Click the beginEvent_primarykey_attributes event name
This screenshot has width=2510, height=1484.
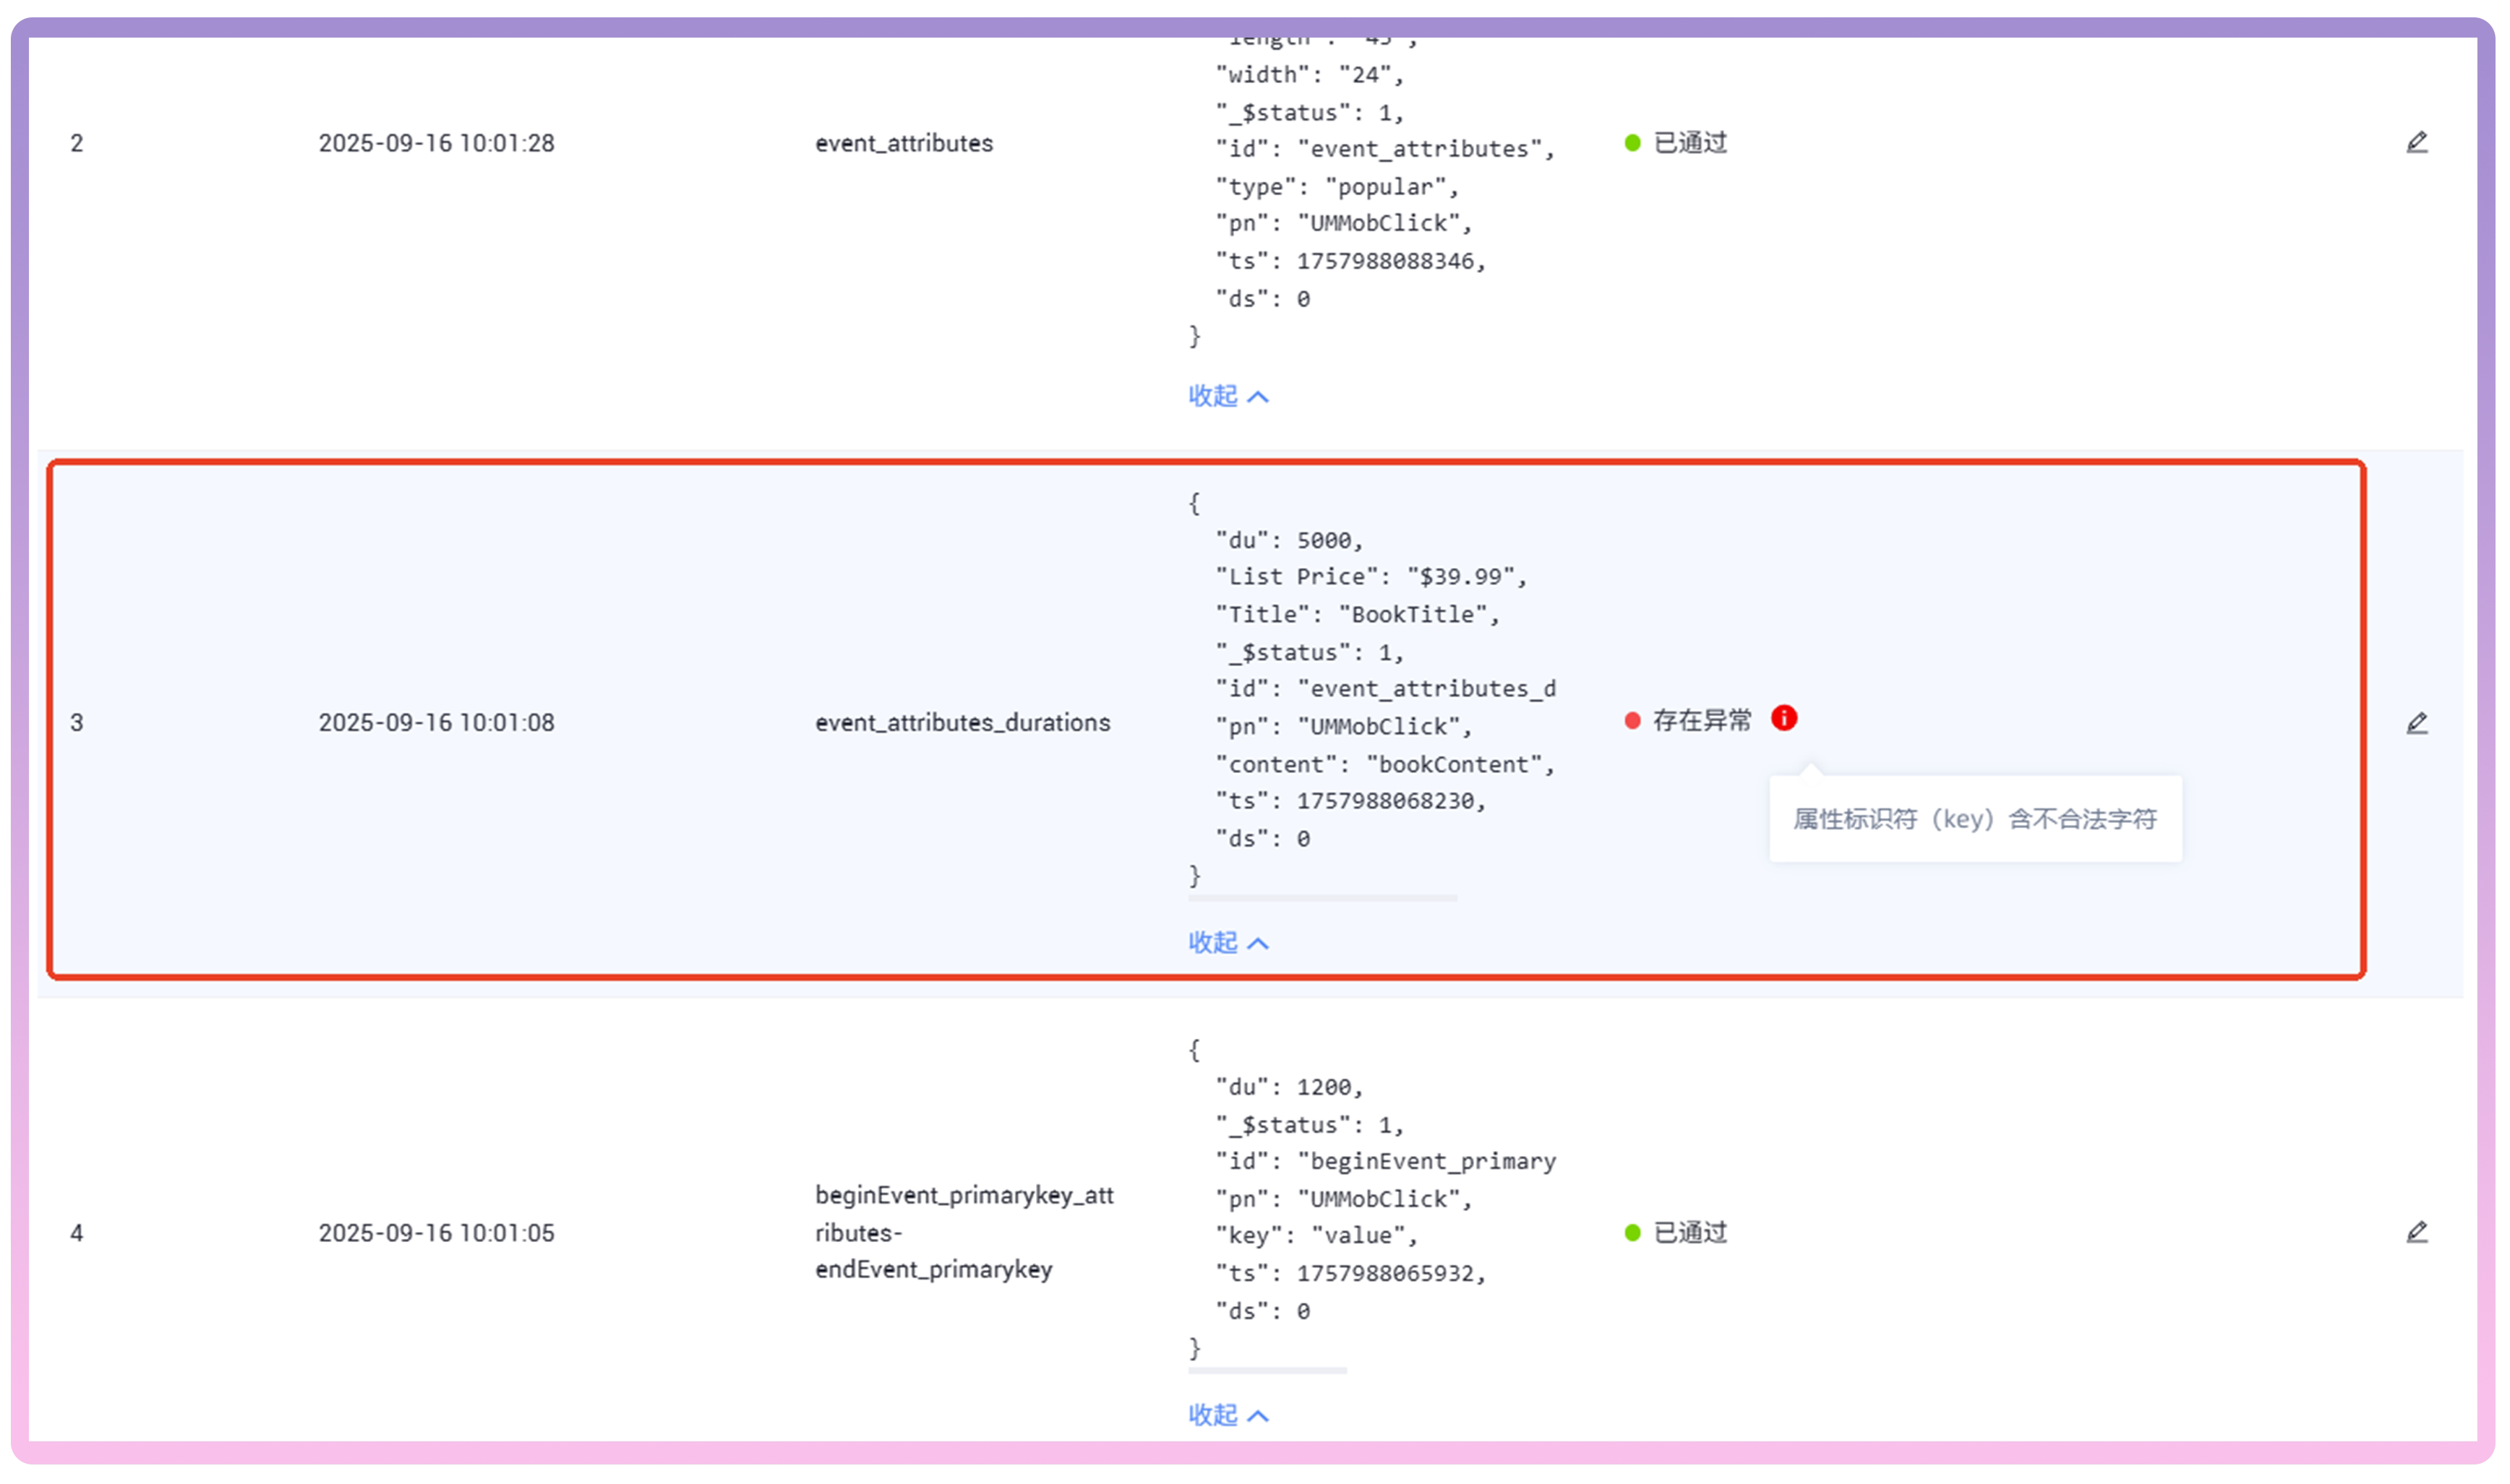click(964, 1232)
